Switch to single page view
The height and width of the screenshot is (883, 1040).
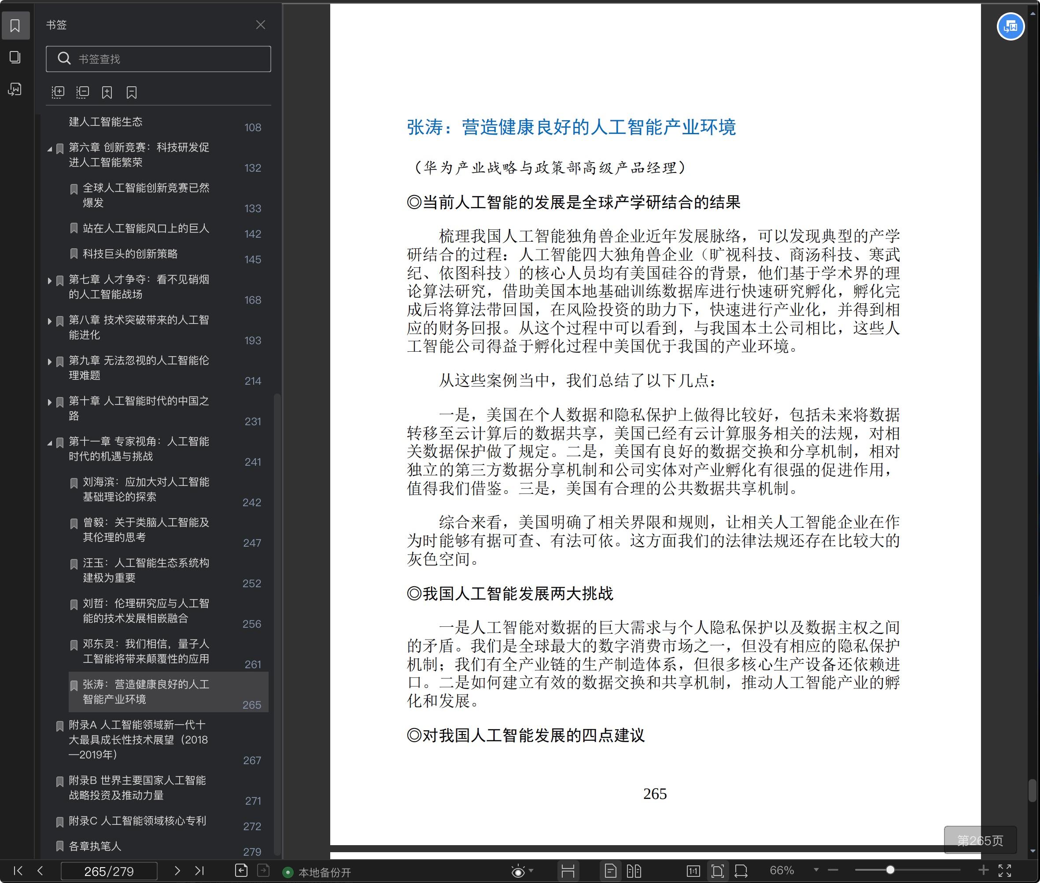(x=610, y=871)
